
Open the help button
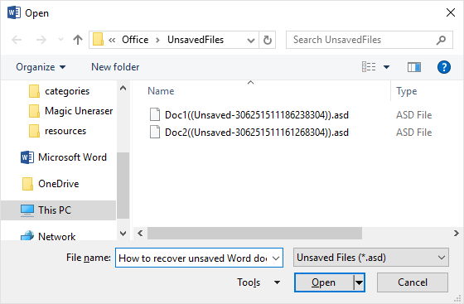444,67
